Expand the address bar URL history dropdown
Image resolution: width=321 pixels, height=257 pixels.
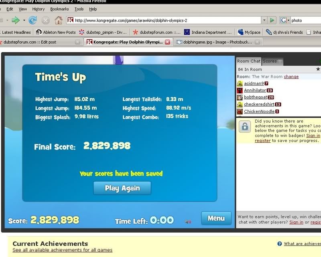point(264,20)
